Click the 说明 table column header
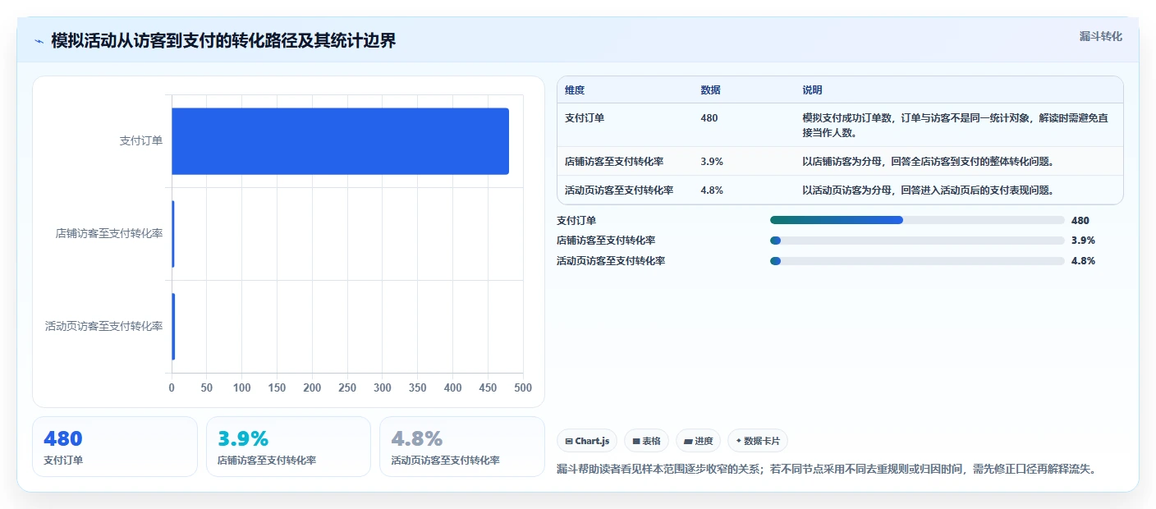 (x=812, y=90)
